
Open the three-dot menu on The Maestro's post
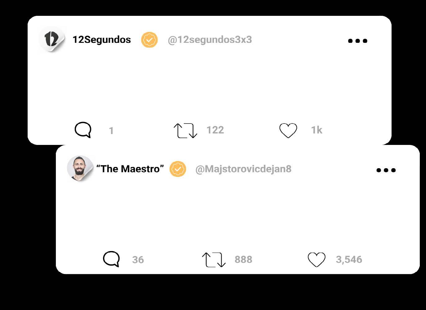(x=386, y=170)
